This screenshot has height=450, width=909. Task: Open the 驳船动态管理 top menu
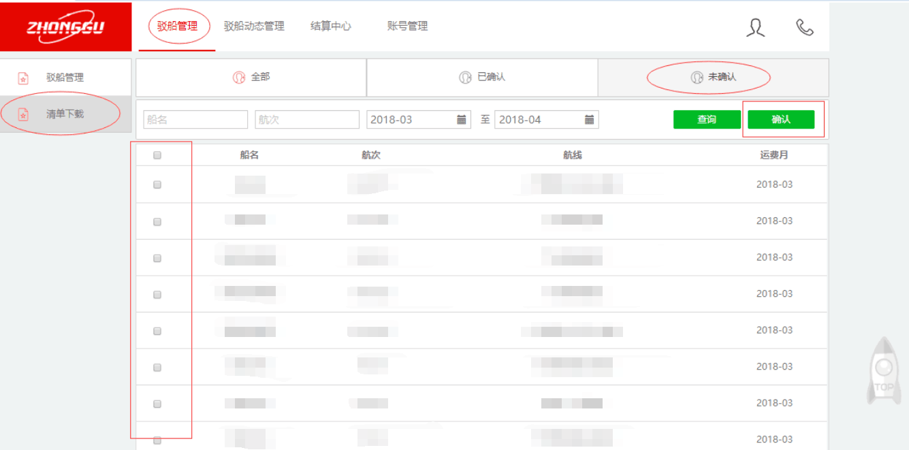[254, 27]
